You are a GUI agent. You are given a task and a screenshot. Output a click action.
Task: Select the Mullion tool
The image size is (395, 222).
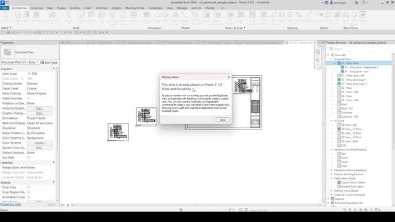tap(133, 17)
